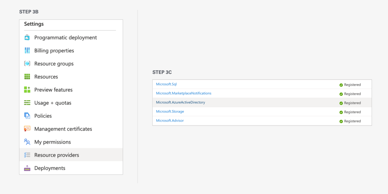Screen dimensions: 388x194
Task: Click Registered status text for Microsoft.MarketplaceNotifications
Action: coord(353,94)
